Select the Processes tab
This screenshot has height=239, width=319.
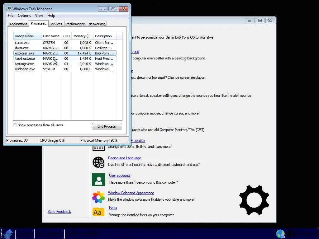38,23
